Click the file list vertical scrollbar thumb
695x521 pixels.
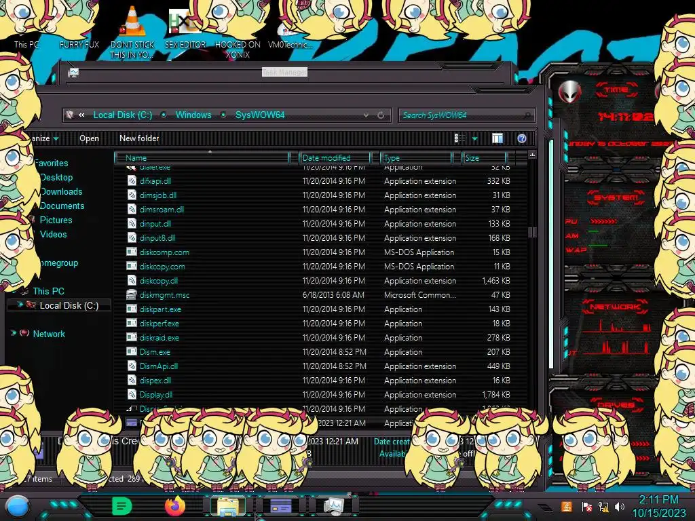tap(532, 232)
